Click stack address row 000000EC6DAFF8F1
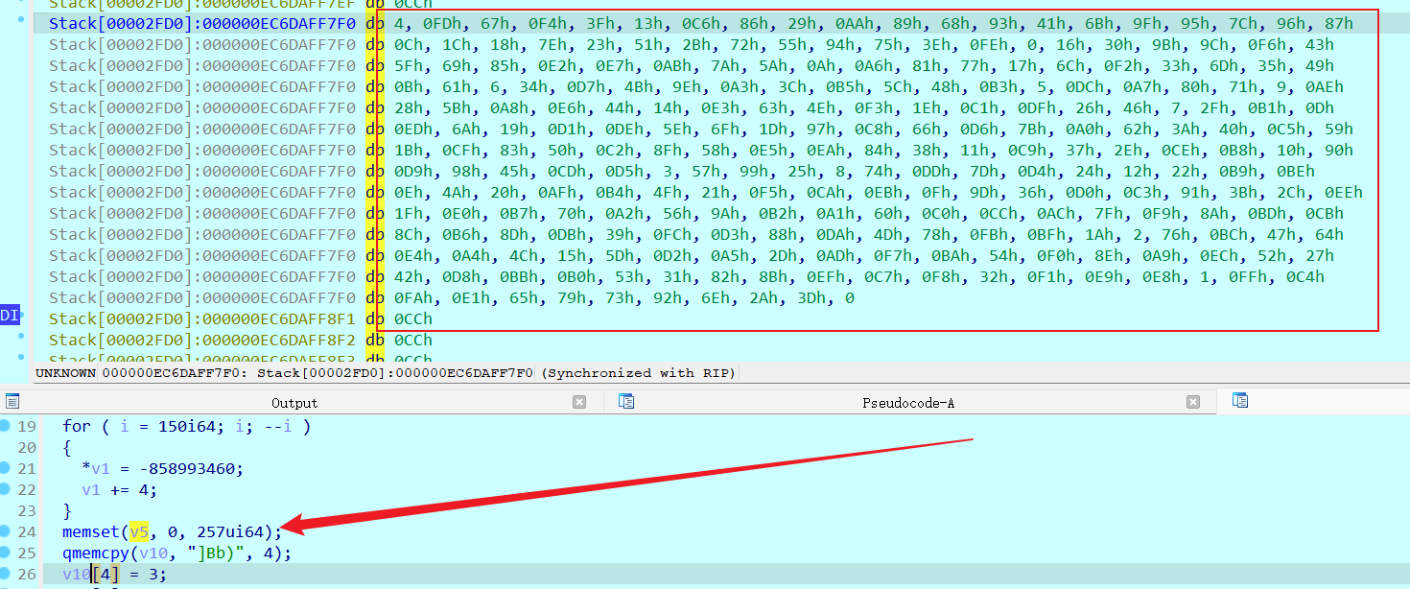The height and width of the screenshot is (589, 1410). point(202,318)
